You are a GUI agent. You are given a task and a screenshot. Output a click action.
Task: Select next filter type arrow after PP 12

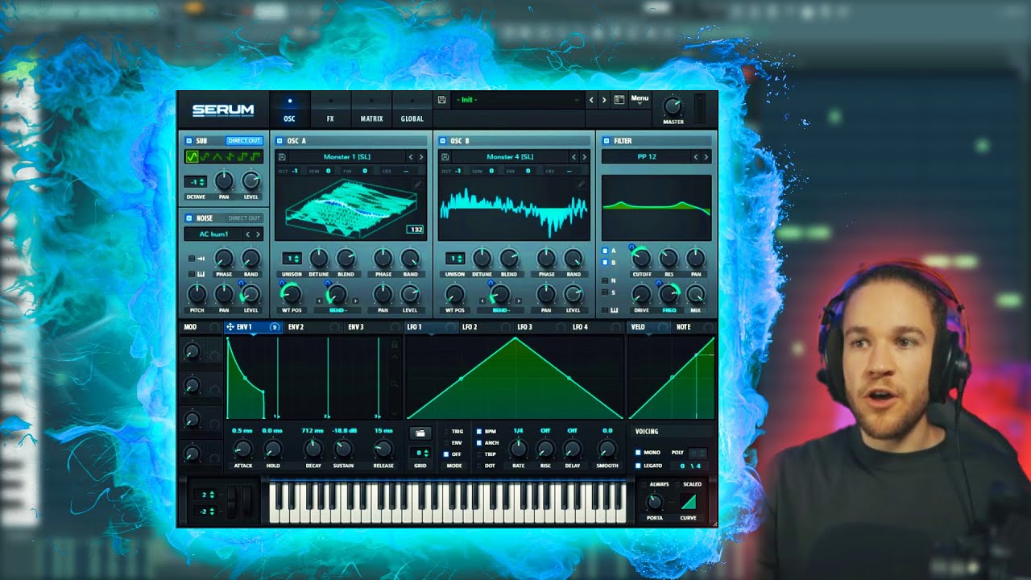(706, 157)
